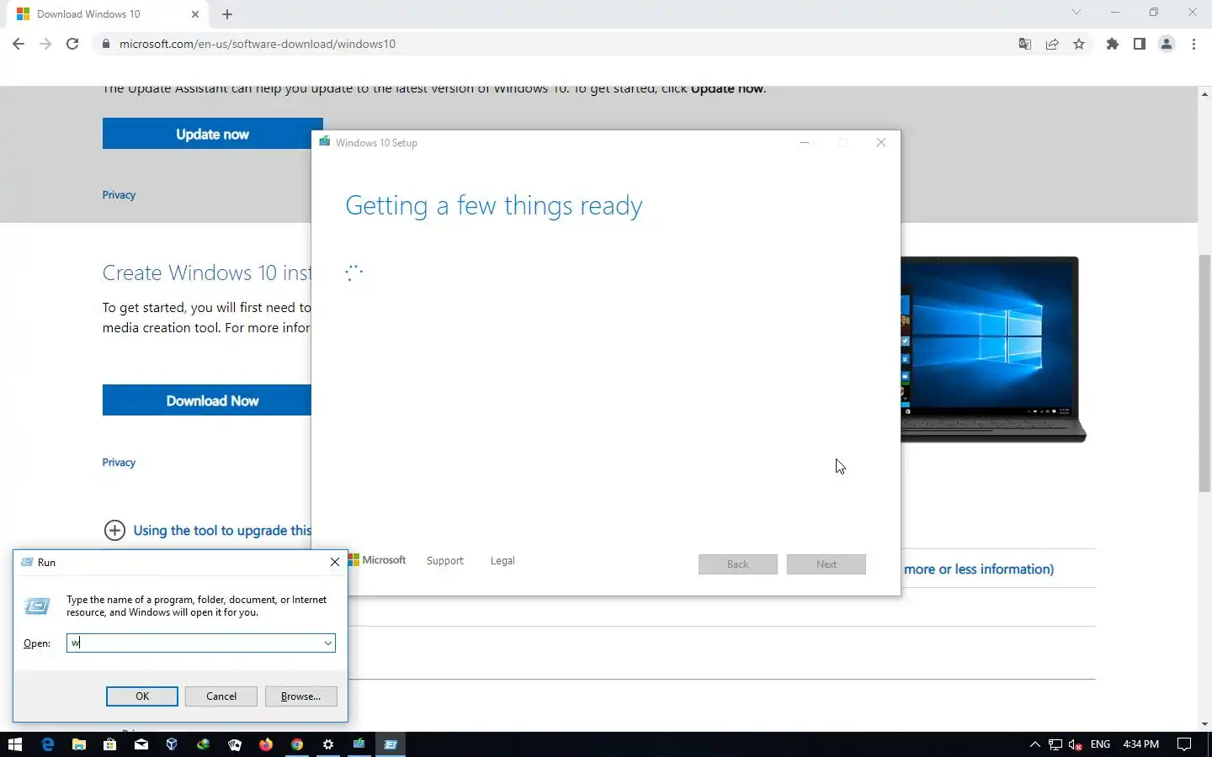This screenshot has height=757, width=1212.
Task: Click Cancel in the Run dialog
Action: coord(221,696)
